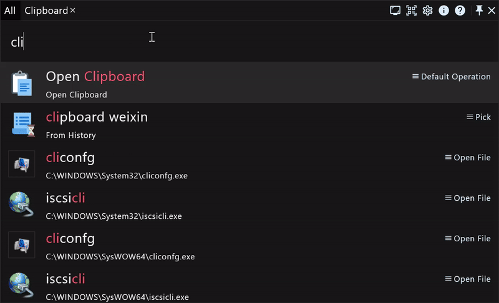Click the screen capture monitor icon

coord(395,11)
